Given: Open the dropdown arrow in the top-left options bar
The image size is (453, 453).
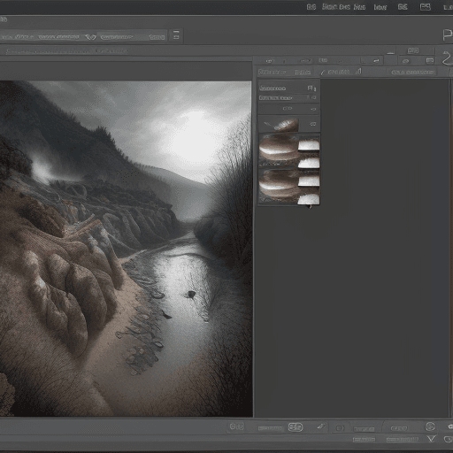Looking at the screenshot, I should click(x=90, y=37).
